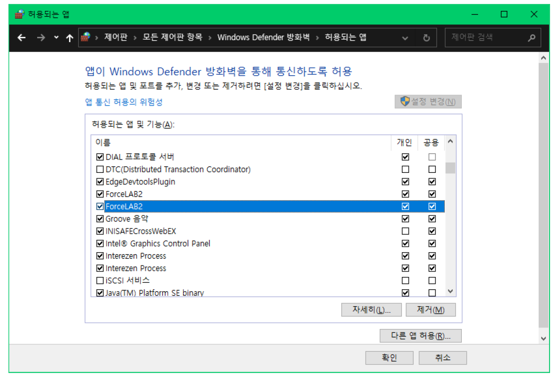Expand chevron after 모든 제어판 항목
This screenshot has width=558, height=375.
210,38
